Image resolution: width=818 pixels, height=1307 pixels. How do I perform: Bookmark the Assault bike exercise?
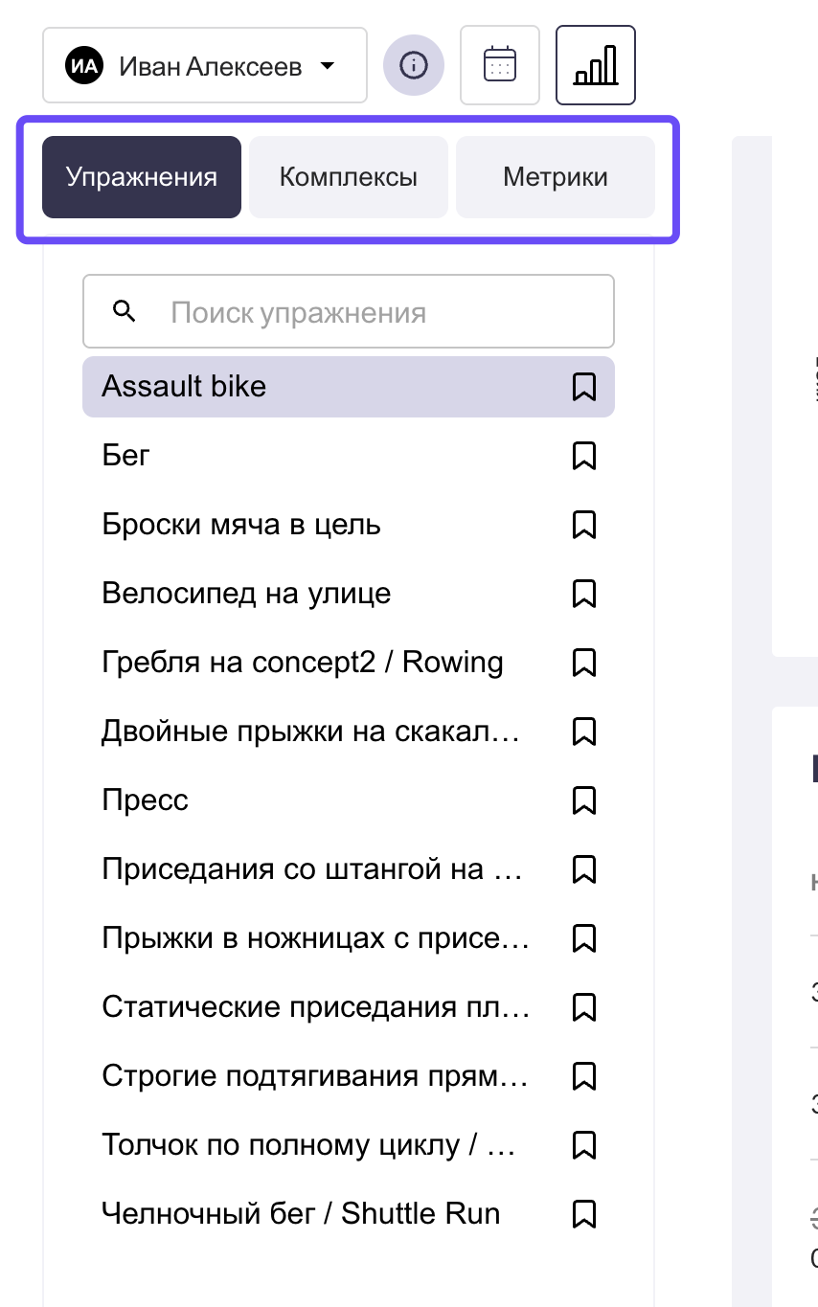584,387
